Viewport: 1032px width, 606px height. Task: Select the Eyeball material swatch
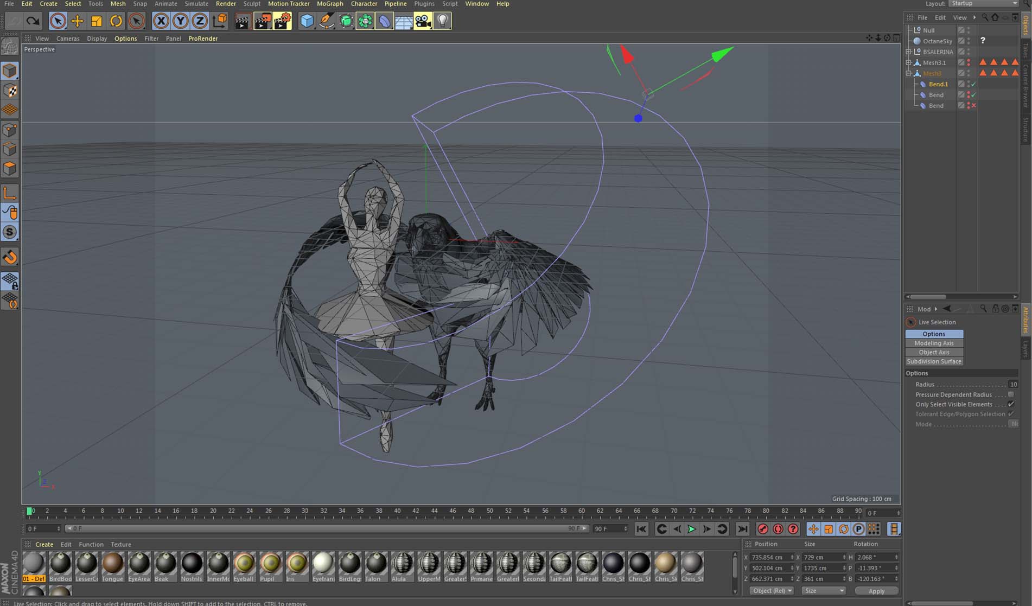point(244,564)
